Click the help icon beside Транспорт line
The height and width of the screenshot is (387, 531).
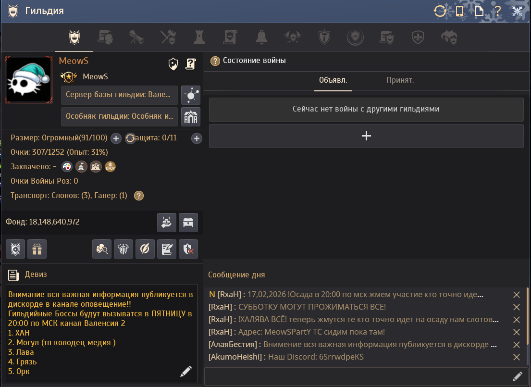pyautogui.click(x=139, y=196)
